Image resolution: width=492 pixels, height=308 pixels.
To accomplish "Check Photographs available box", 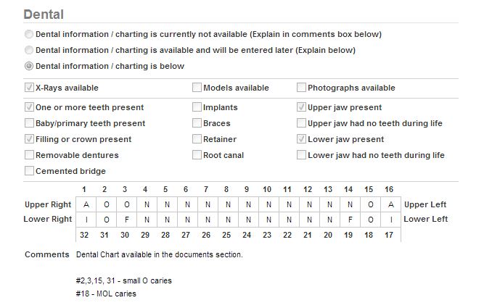I will [302, 88].
